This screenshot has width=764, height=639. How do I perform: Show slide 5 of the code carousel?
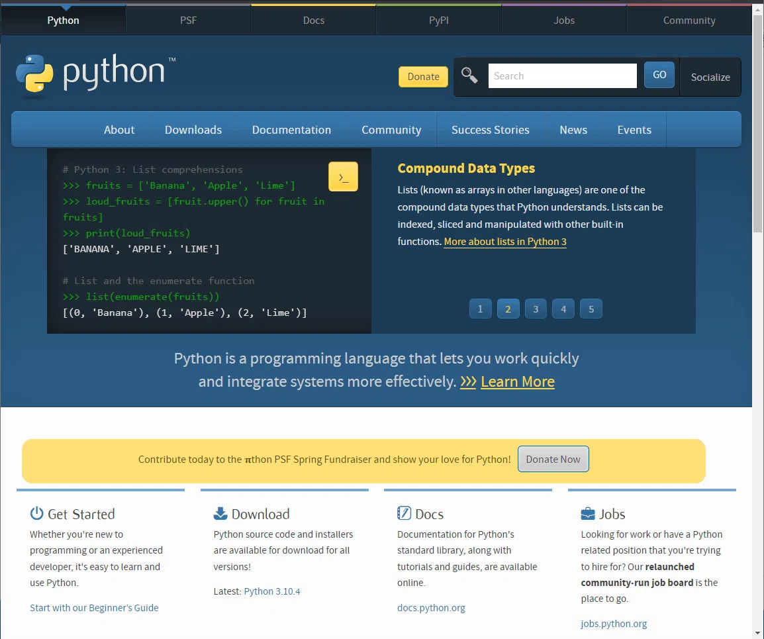pos(591,309)
